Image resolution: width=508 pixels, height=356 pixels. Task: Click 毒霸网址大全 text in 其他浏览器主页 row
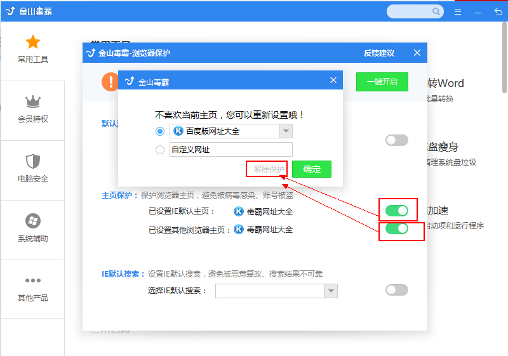click(269, 230)
